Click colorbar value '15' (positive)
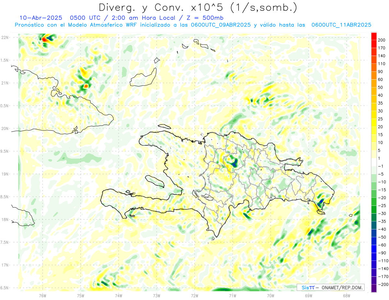 (x=381, y=135)
